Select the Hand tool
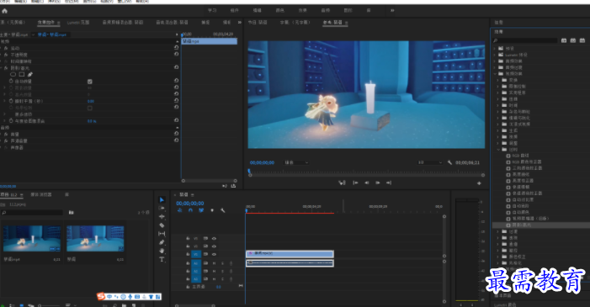The image size is (590, 307). point(162,251)
